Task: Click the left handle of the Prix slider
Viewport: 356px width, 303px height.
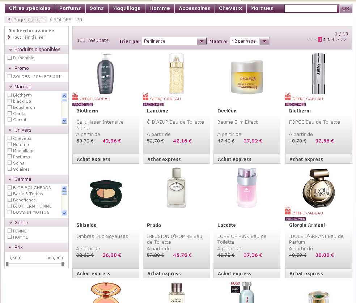Action: click(x=7, y=264)
